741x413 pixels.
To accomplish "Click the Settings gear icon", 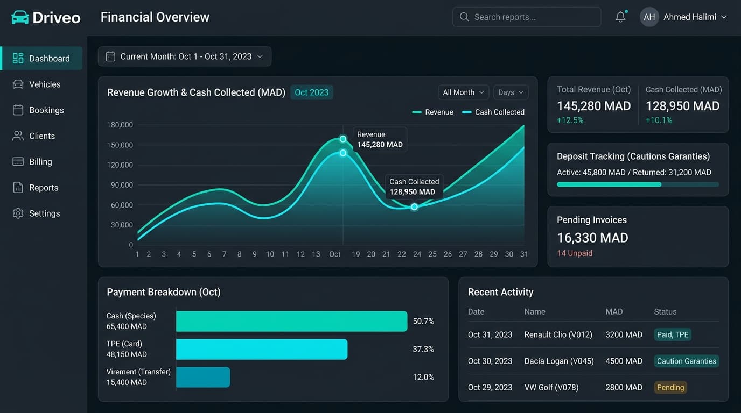I will 18,213.
